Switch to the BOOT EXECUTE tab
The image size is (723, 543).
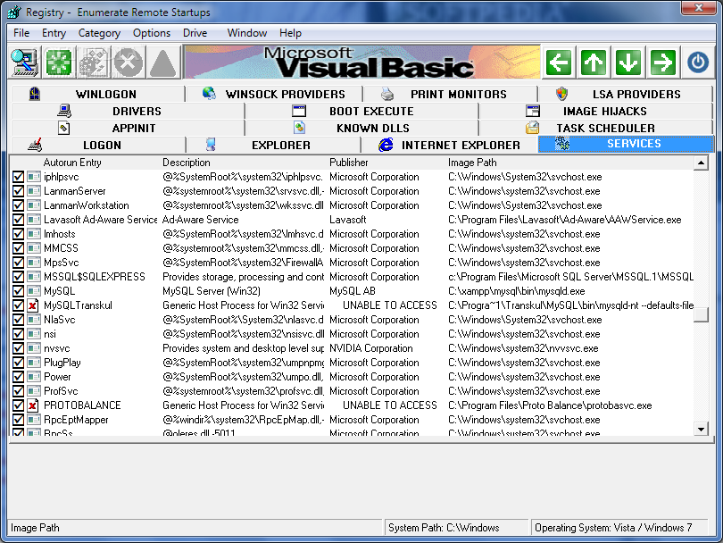(x=362, y=111)
